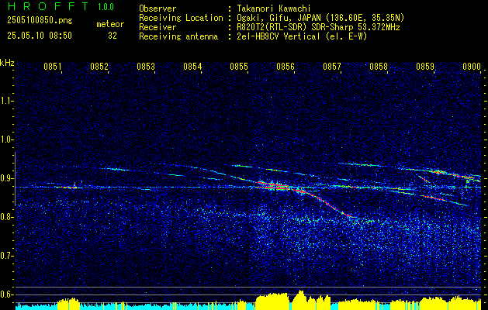The width and height of the screenshot is (488, 310).
Task: Select the meteor count value 32
Action: [112, 36]
